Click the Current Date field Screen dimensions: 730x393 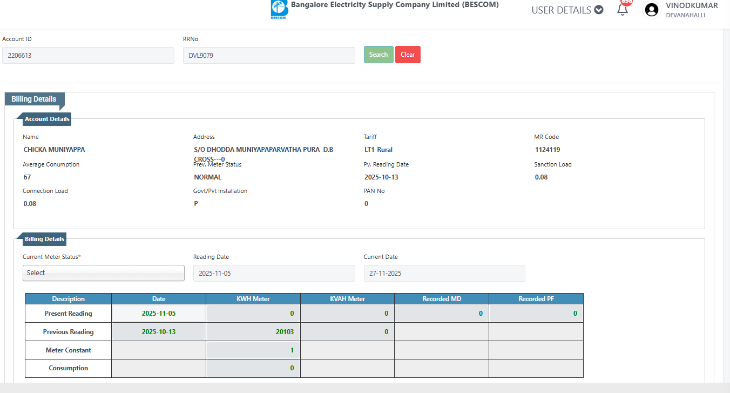(444, 274)
